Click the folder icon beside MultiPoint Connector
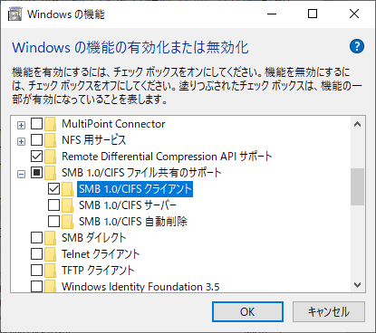Viewport: 376px width, 333px height. pyautogui.click(x=50, y=124)
